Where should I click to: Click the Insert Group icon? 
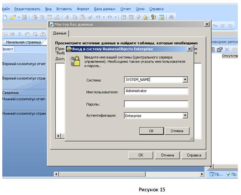(x=12, y=34)
